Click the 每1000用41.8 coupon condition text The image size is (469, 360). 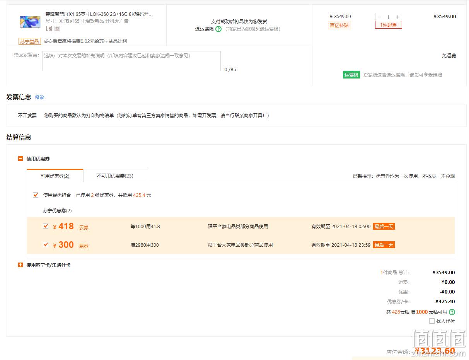click(145, 227)
